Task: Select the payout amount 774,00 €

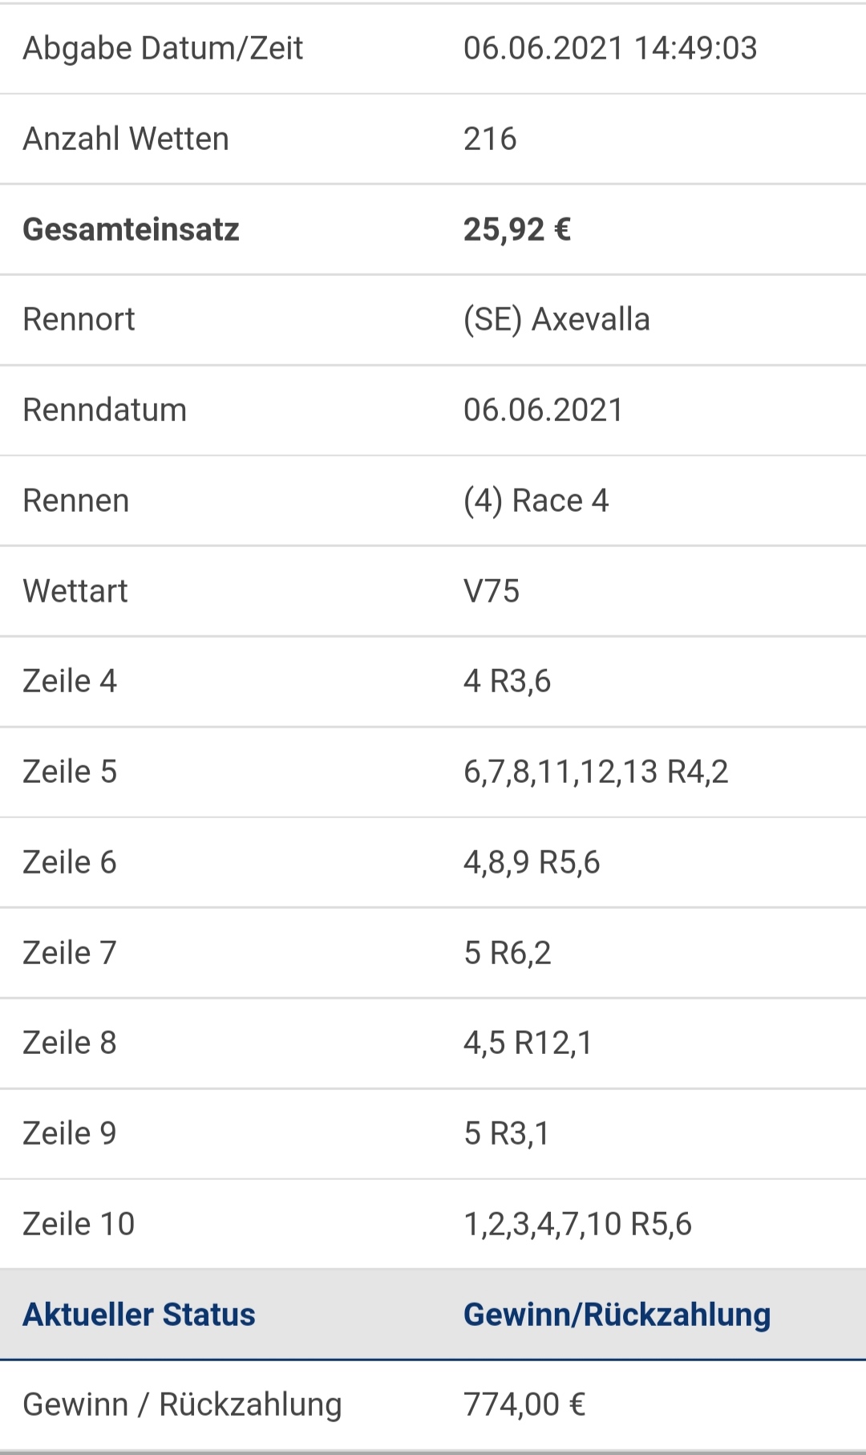Action: coord(524,1404)
